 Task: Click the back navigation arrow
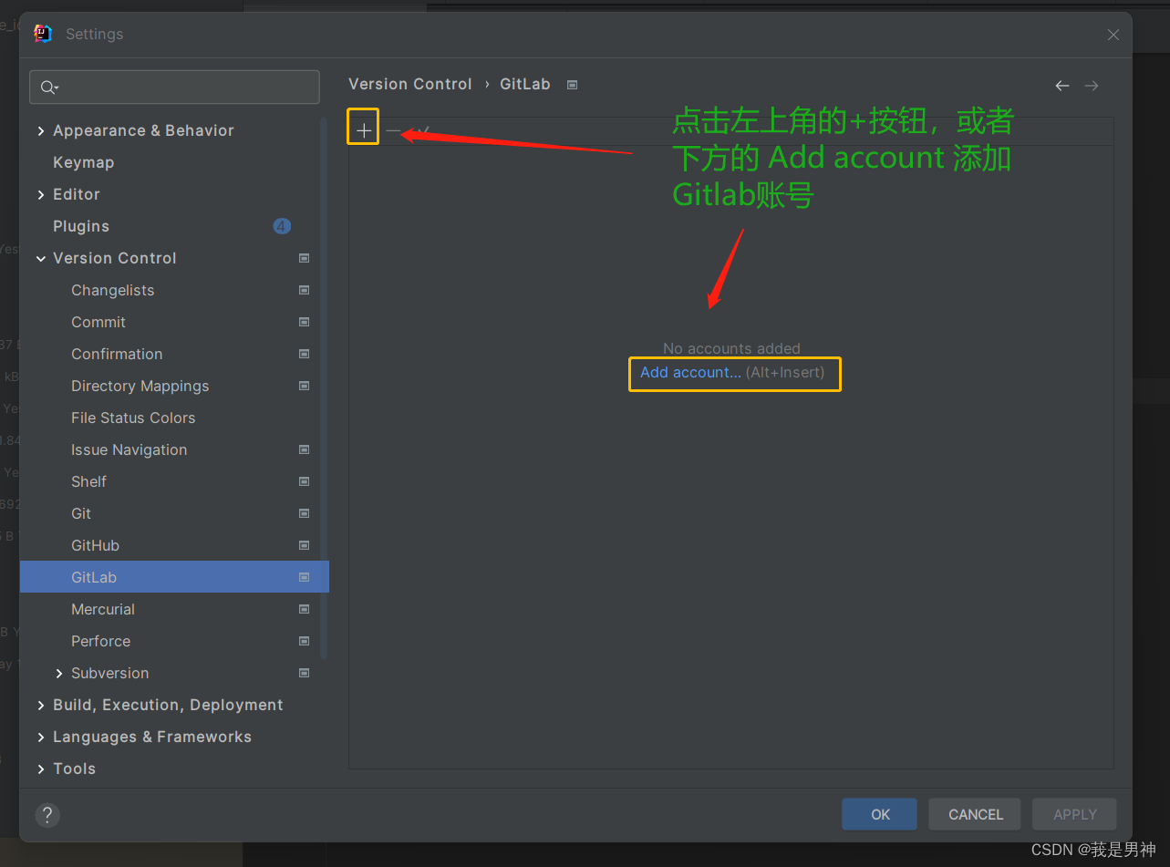(x=1062, y=85)
